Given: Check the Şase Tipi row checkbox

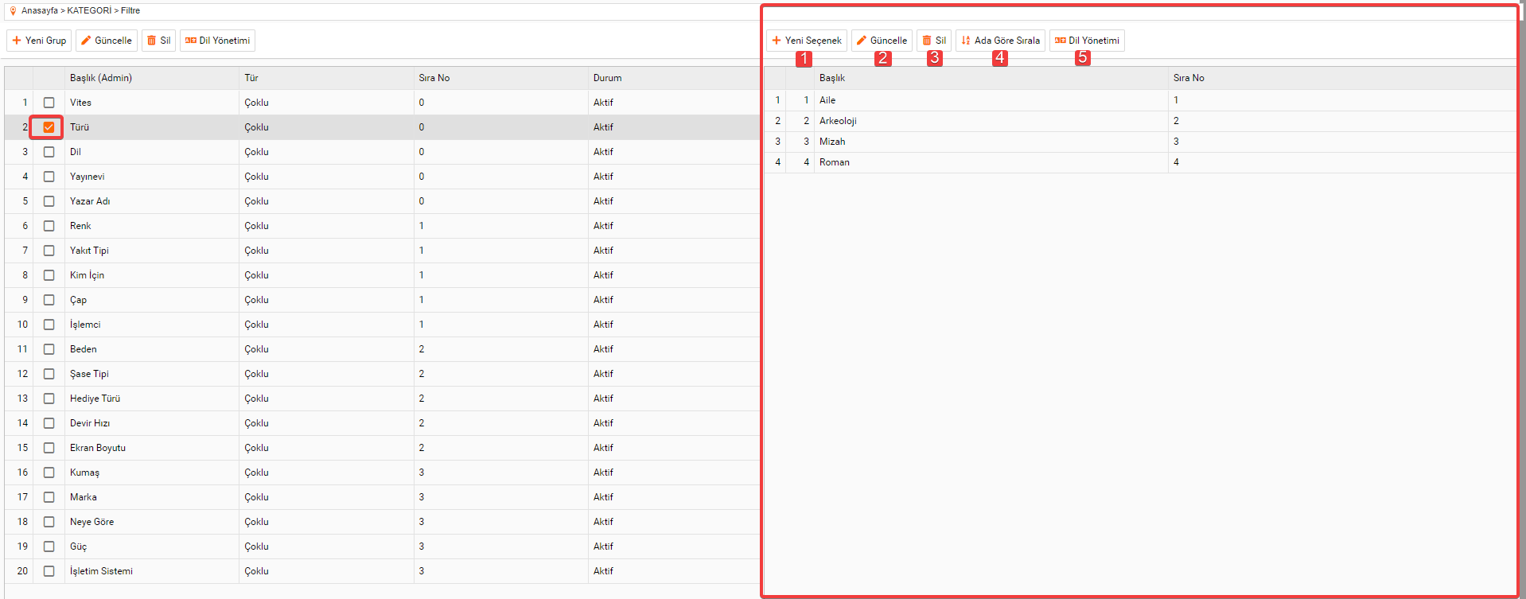Looking at the screenshot, I should point(49,374).
